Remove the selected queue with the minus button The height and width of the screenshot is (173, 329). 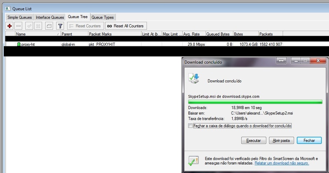coord(19,26)
